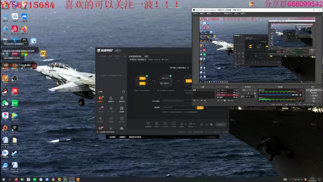
Task: Open Steam desktop shortcut
Action: click(x=15, y=154)
